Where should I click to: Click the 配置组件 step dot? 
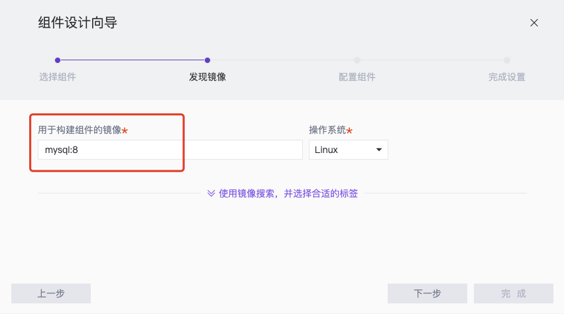pos(357,60)
